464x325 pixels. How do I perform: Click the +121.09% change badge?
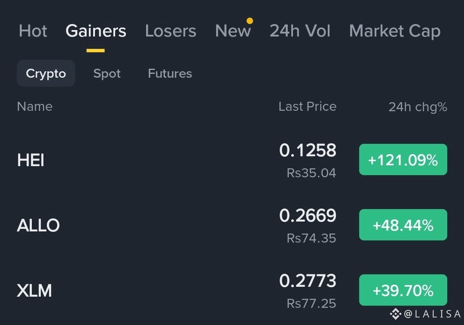tap(403, 160)
